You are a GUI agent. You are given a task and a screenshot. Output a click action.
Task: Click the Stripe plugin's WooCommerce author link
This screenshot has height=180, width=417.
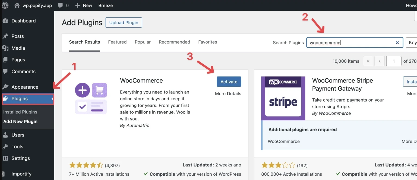pos(335,113)
